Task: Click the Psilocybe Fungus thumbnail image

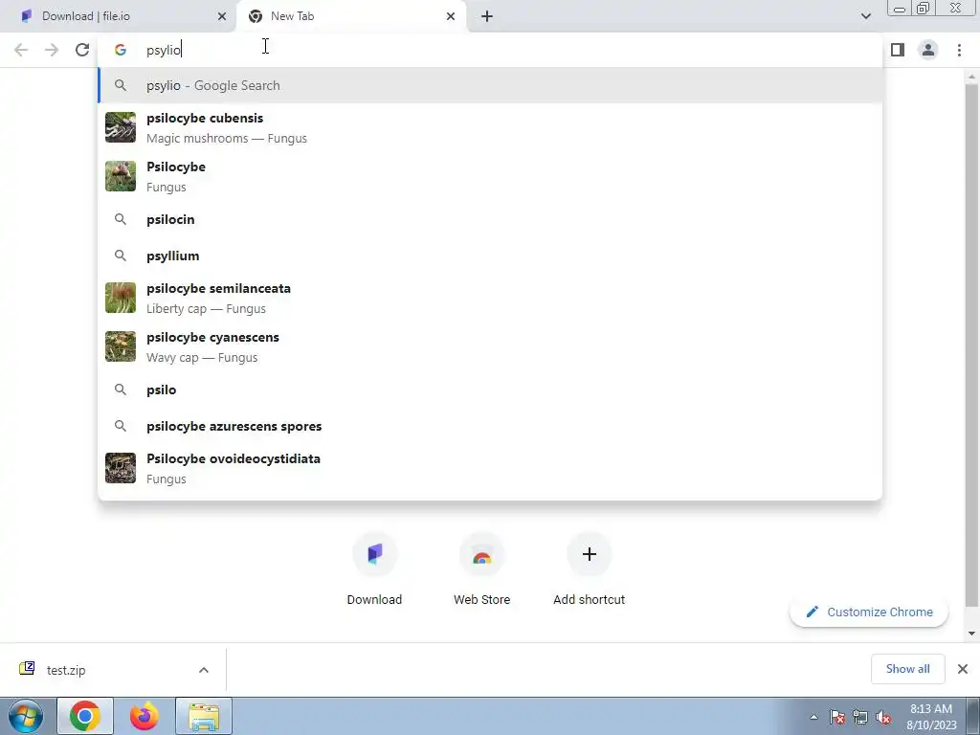Action: (121, 176)
